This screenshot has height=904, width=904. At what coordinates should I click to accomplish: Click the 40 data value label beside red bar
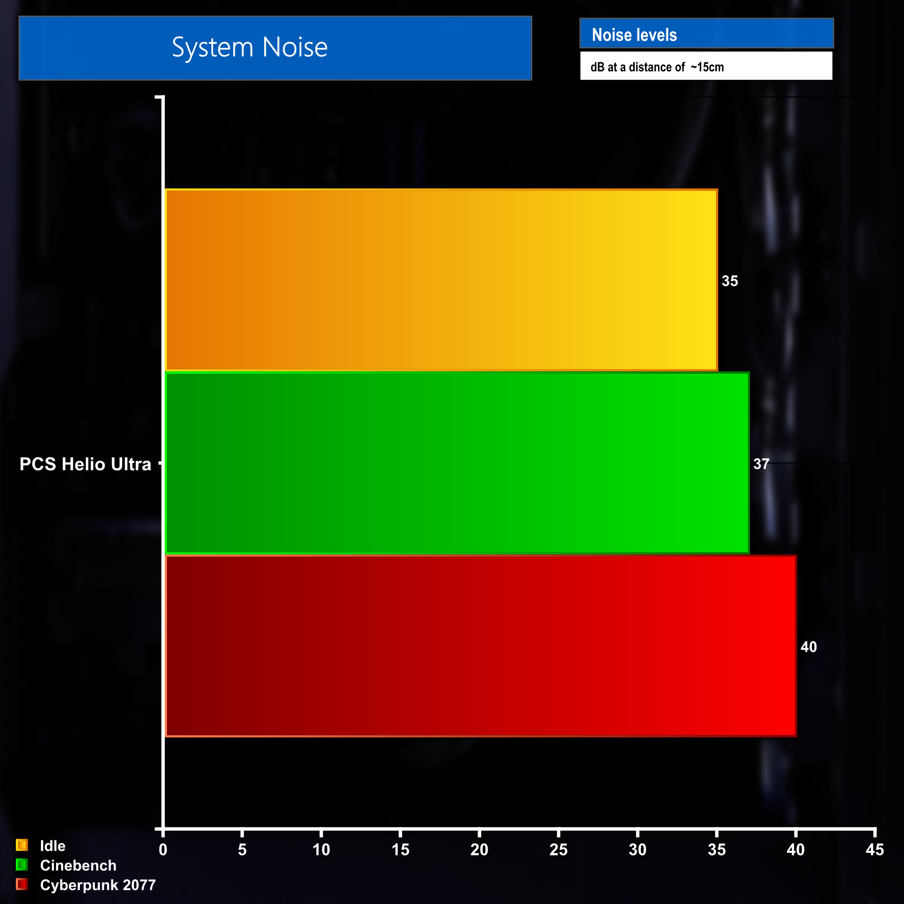click(809, 647)
